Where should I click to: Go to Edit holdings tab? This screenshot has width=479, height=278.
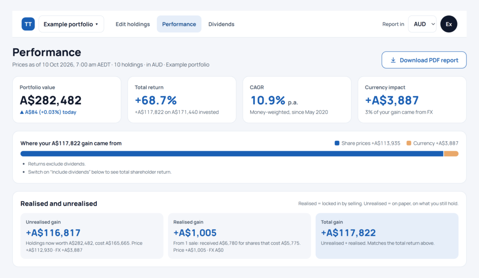coord(132,24)
